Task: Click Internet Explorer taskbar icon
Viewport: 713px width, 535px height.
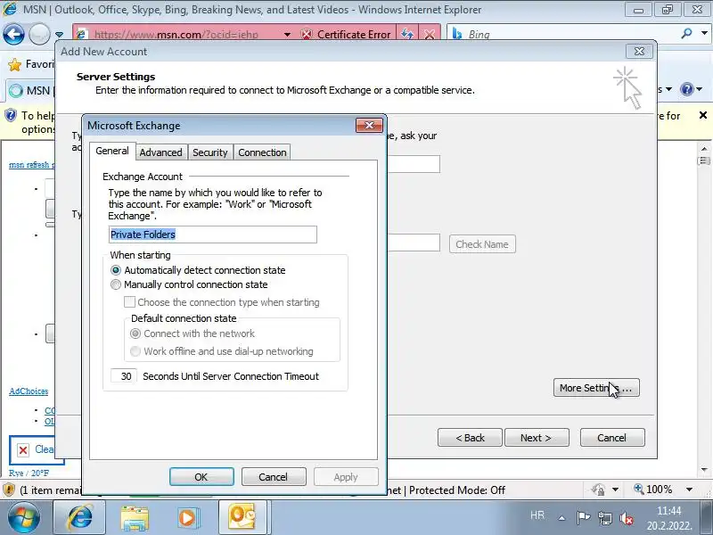Action: click(79, 517)
